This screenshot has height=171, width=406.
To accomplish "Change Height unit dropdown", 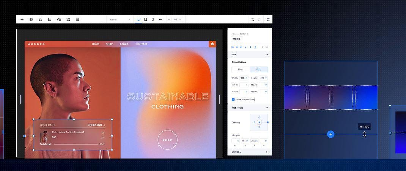I will 266,78.
